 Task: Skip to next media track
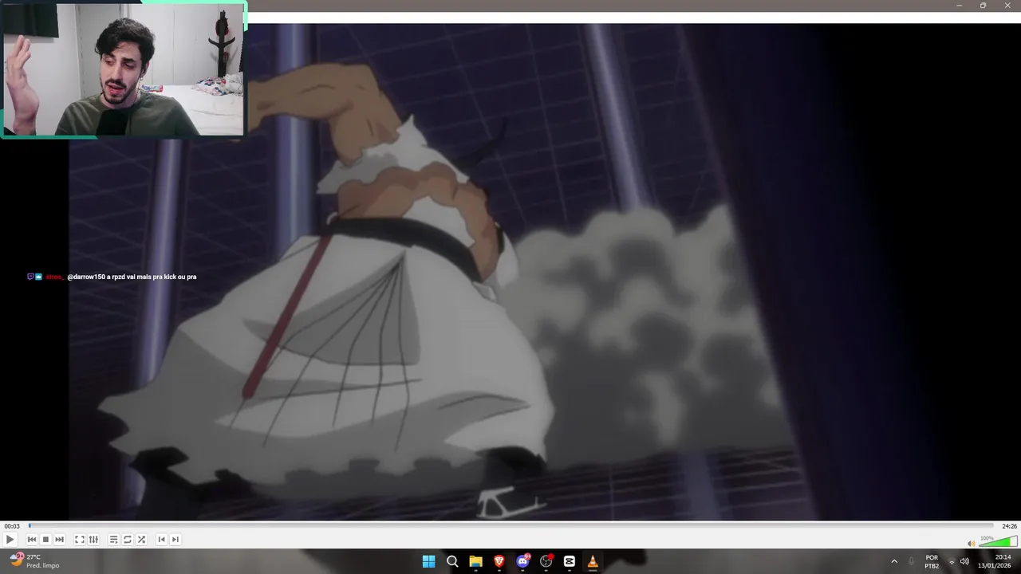tap(59, 540)
